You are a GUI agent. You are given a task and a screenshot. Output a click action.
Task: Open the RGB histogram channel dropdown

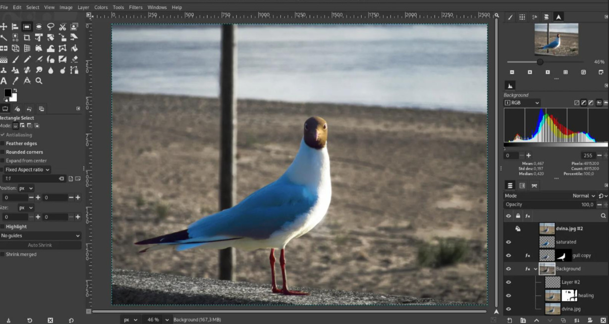pos(522,103)
